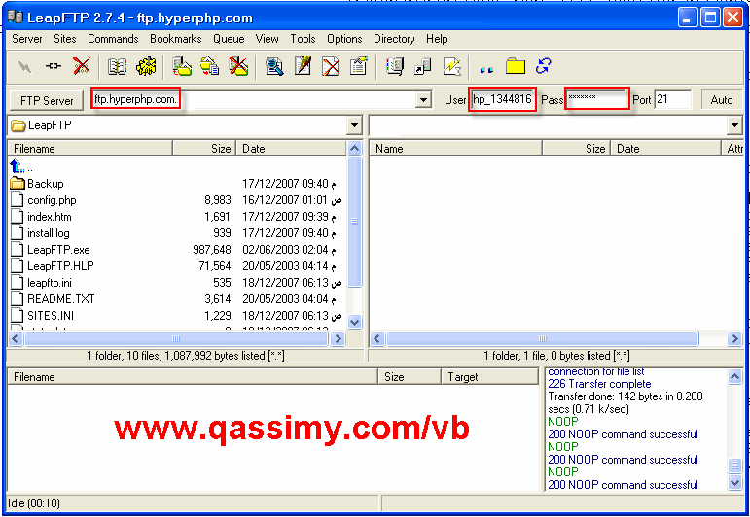Select README.TXT in local file list
750x517 pixels.
tap(60, 299)
